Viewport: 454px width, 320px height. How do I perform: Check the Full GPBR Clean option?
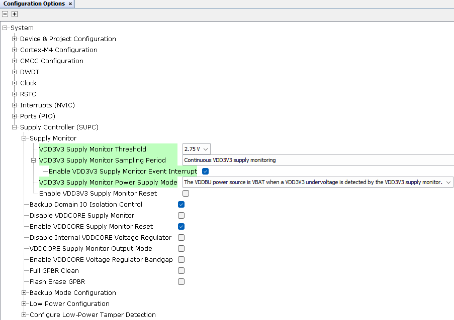point(181,271)
